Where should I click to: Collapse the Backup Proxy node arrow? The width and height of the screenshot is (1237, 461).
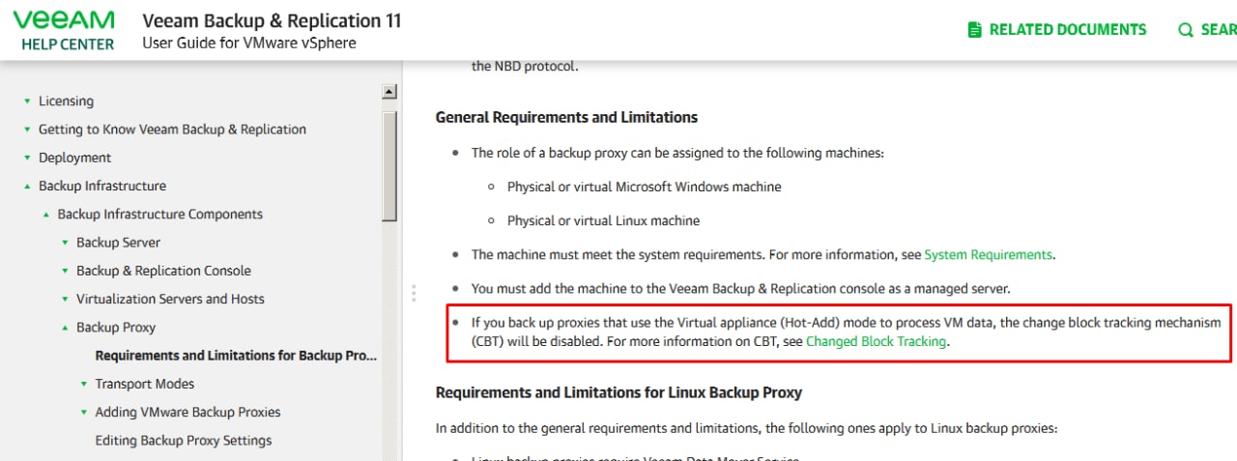pos(65,328)
